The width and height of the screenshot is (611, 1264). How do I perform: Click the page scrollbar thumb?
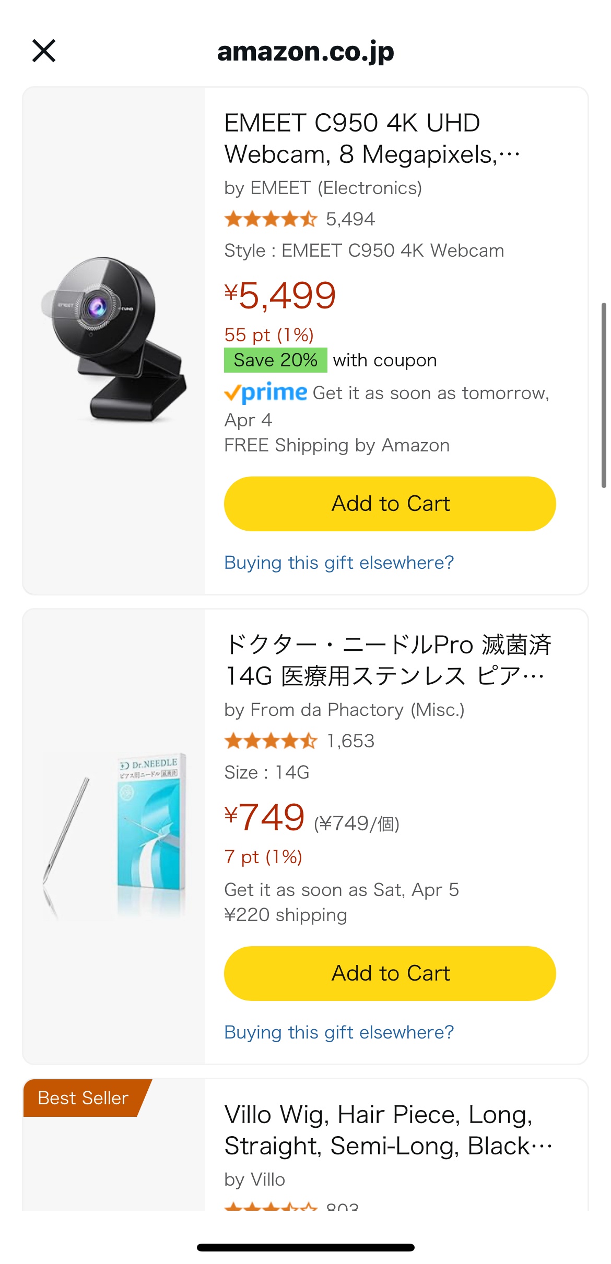(x=604, y=395)
